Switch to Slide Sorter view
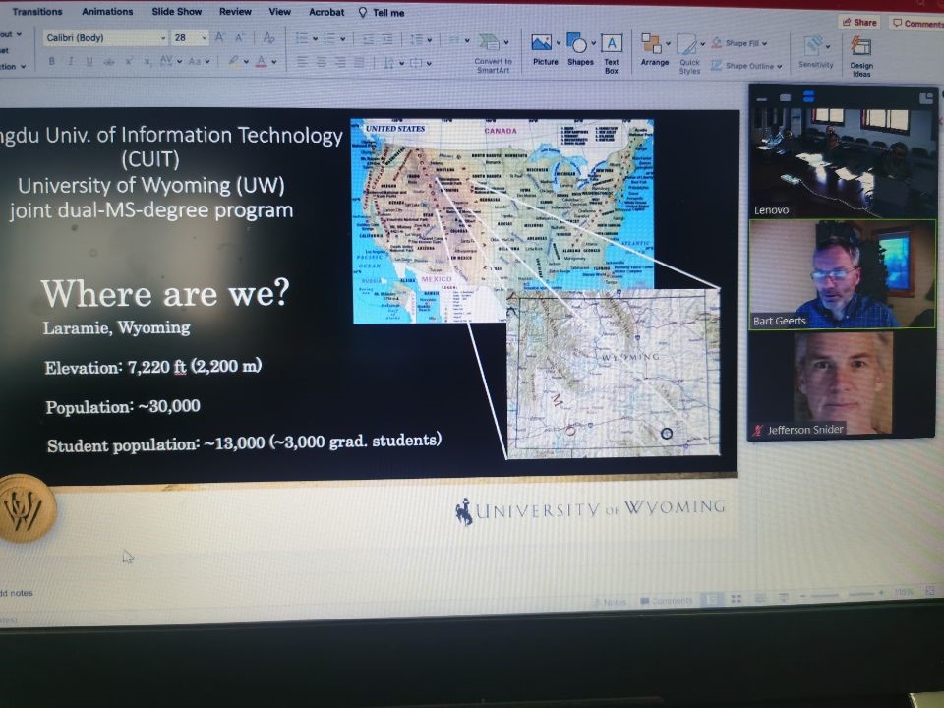The image size is (944, 708). pos(736,599)
